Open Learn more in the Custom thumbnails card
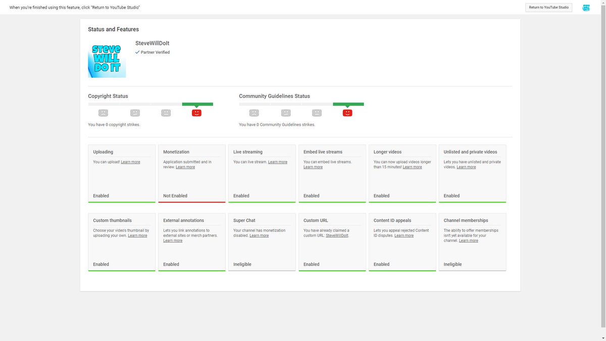Screen dimensions: 606x341 137,236
